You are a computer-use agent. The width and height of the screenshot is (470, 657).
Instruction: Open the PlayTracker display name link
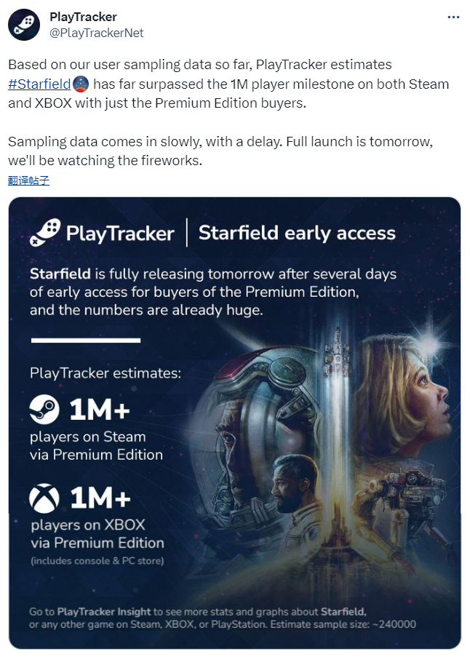point(82,17)
